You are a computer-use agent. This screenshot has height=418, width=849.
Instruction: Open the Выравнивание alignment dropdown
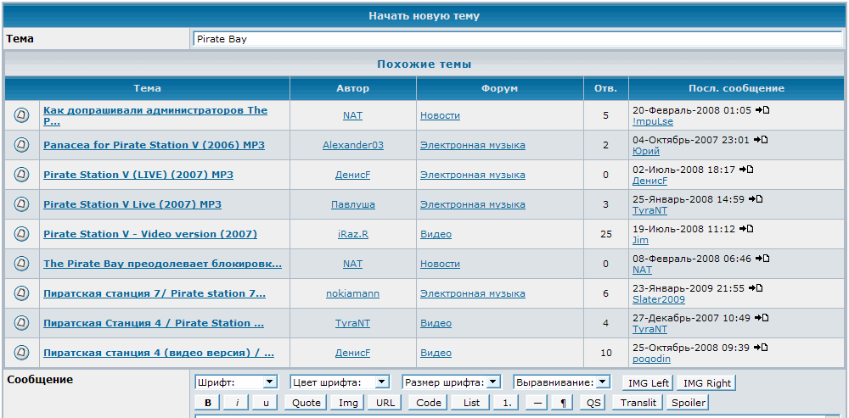[562, 382]
